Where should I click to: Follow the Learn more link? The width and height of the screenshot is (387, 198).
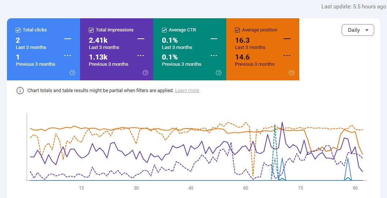click(x=187, y=91)
